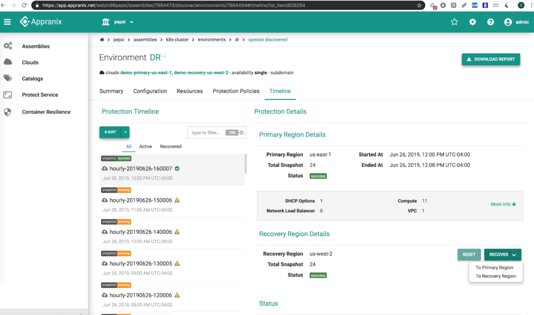Click warning triangle on hourly-20190626-140006
Screen dimensions: 534x315
(177, 232)
